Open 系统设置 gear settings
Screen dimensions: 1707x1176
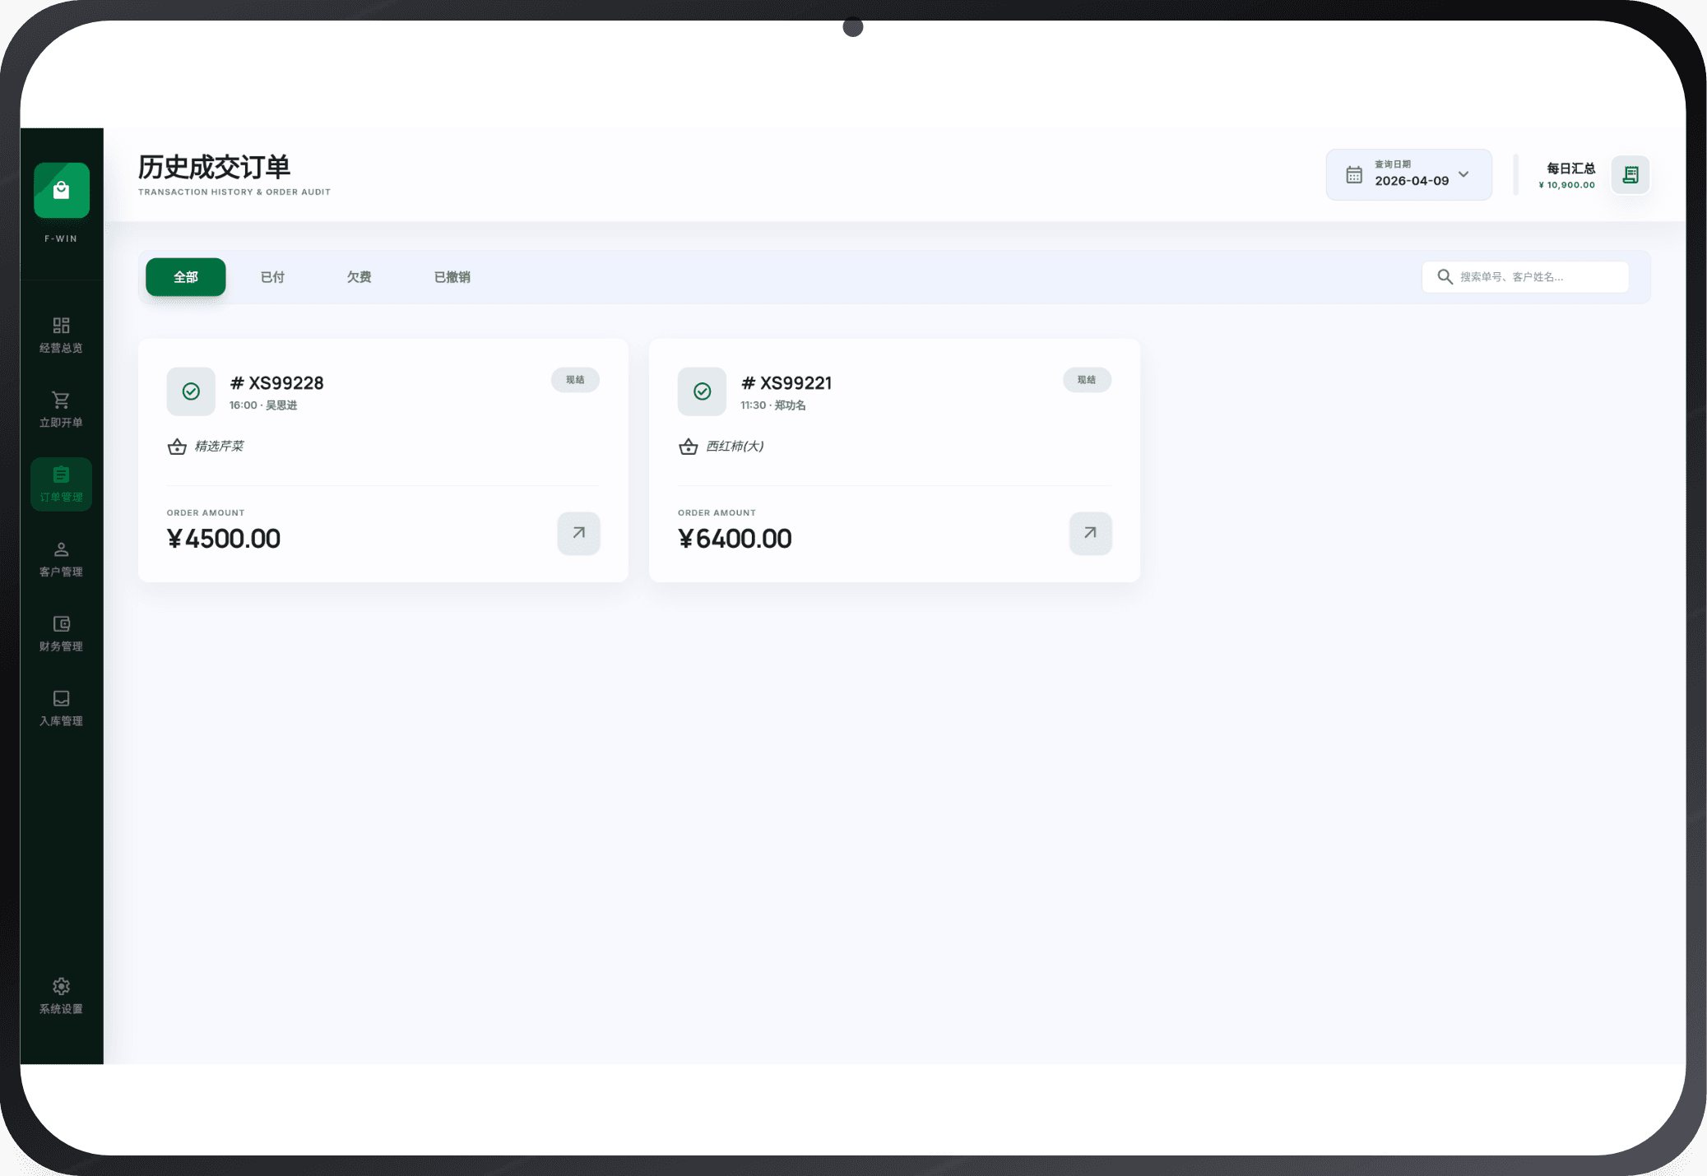coord(62,996)
